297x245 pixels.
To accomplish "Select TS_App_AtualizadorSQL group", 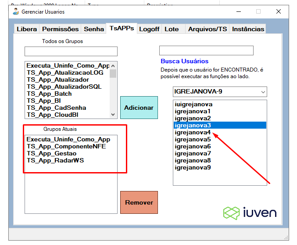I will (x=68, y=86).
